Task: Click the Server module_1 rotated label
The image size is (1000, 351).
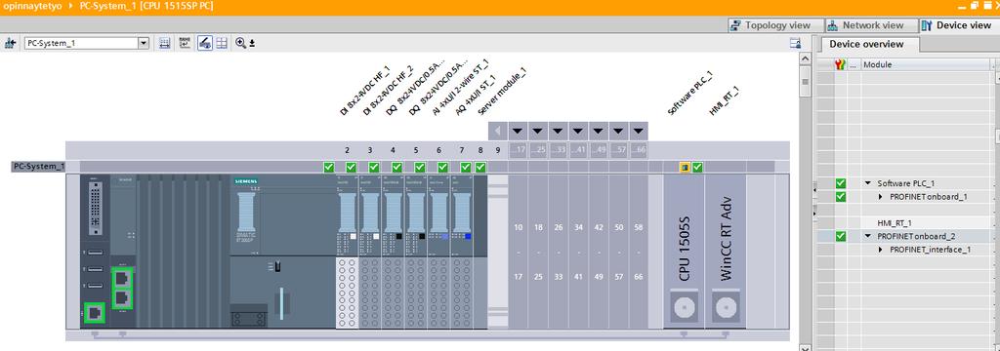Action: [503, 91]
